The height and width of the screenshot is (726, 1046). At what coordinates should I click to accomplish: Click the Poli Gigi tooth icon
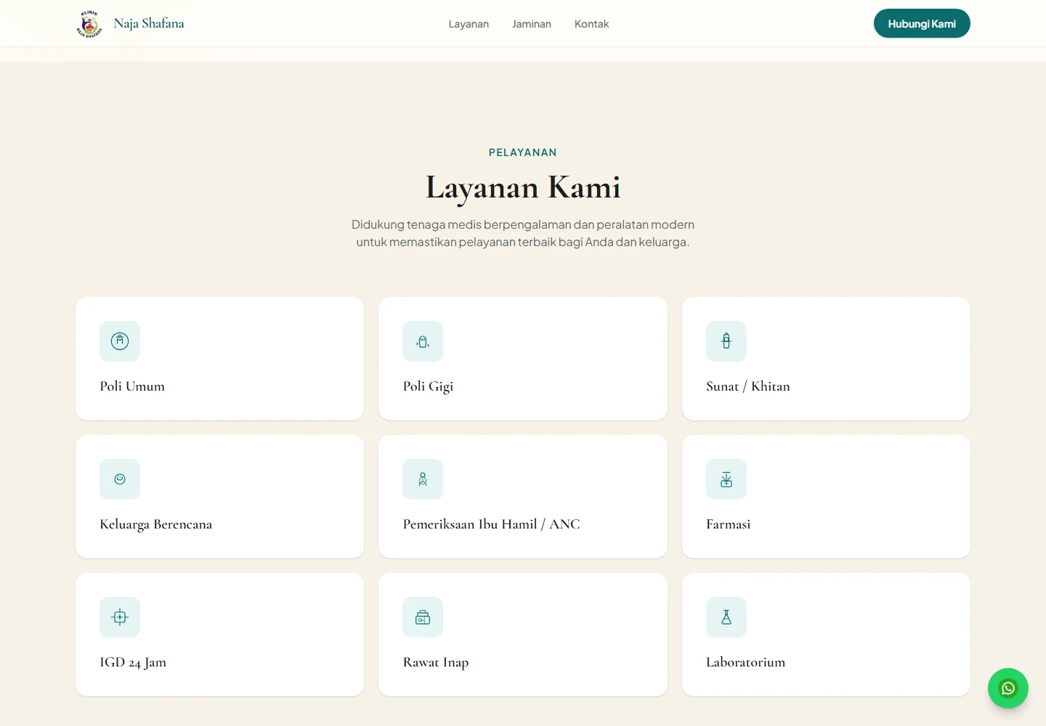click(423, 341)
